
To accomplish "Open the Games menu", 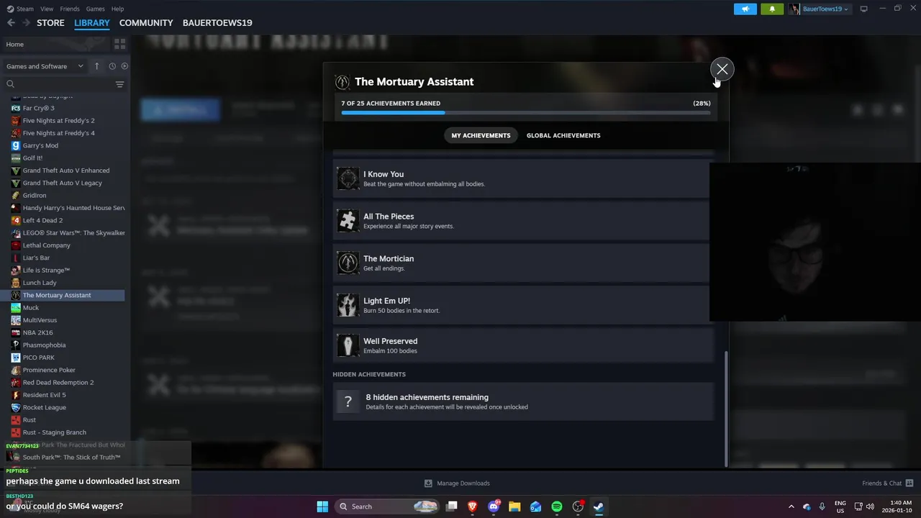I will click(x=95, y=9).
